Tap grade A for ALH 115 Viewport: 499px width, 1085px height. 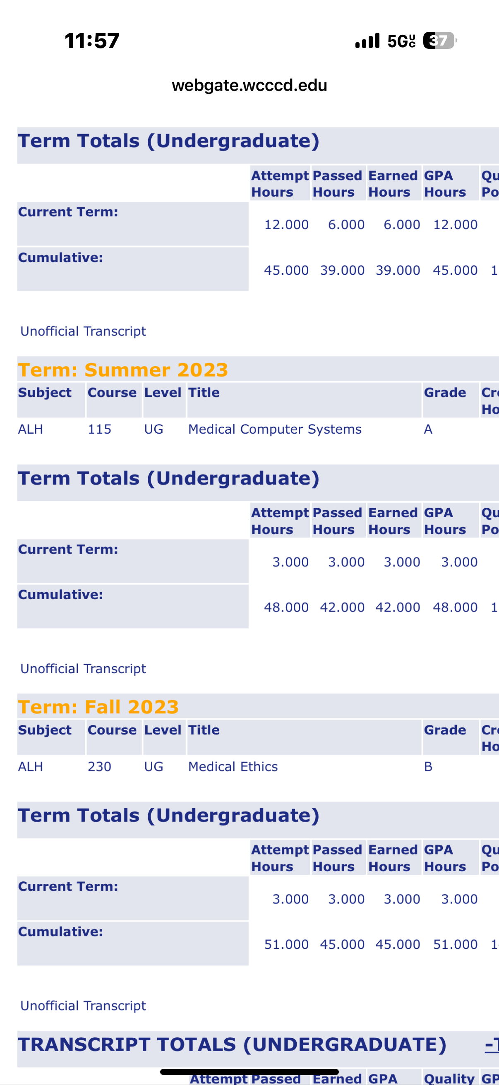[x=428, y=429]
